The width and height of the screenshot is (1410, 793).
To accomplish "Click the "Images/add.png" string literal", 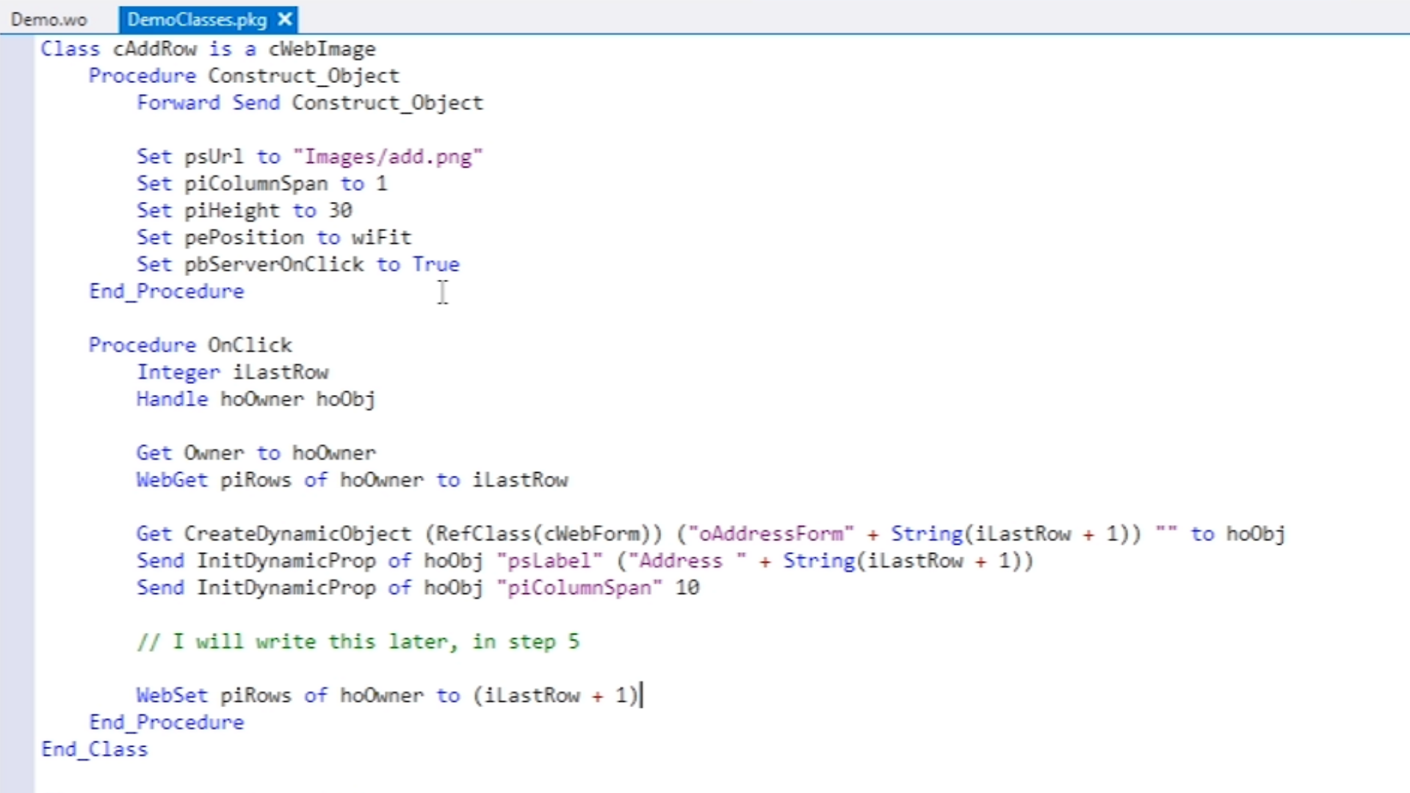I will point(388,156).
